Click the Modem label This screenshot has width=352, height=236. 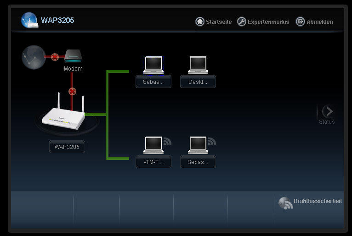coord(73,69)
